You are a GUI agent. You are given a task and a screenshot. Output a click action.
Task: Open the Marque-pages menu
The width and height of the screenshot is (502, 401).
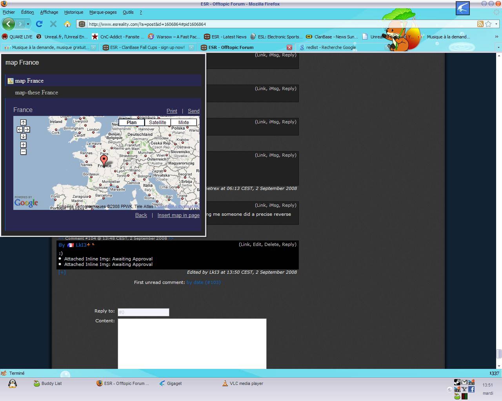tap(103, 12)
